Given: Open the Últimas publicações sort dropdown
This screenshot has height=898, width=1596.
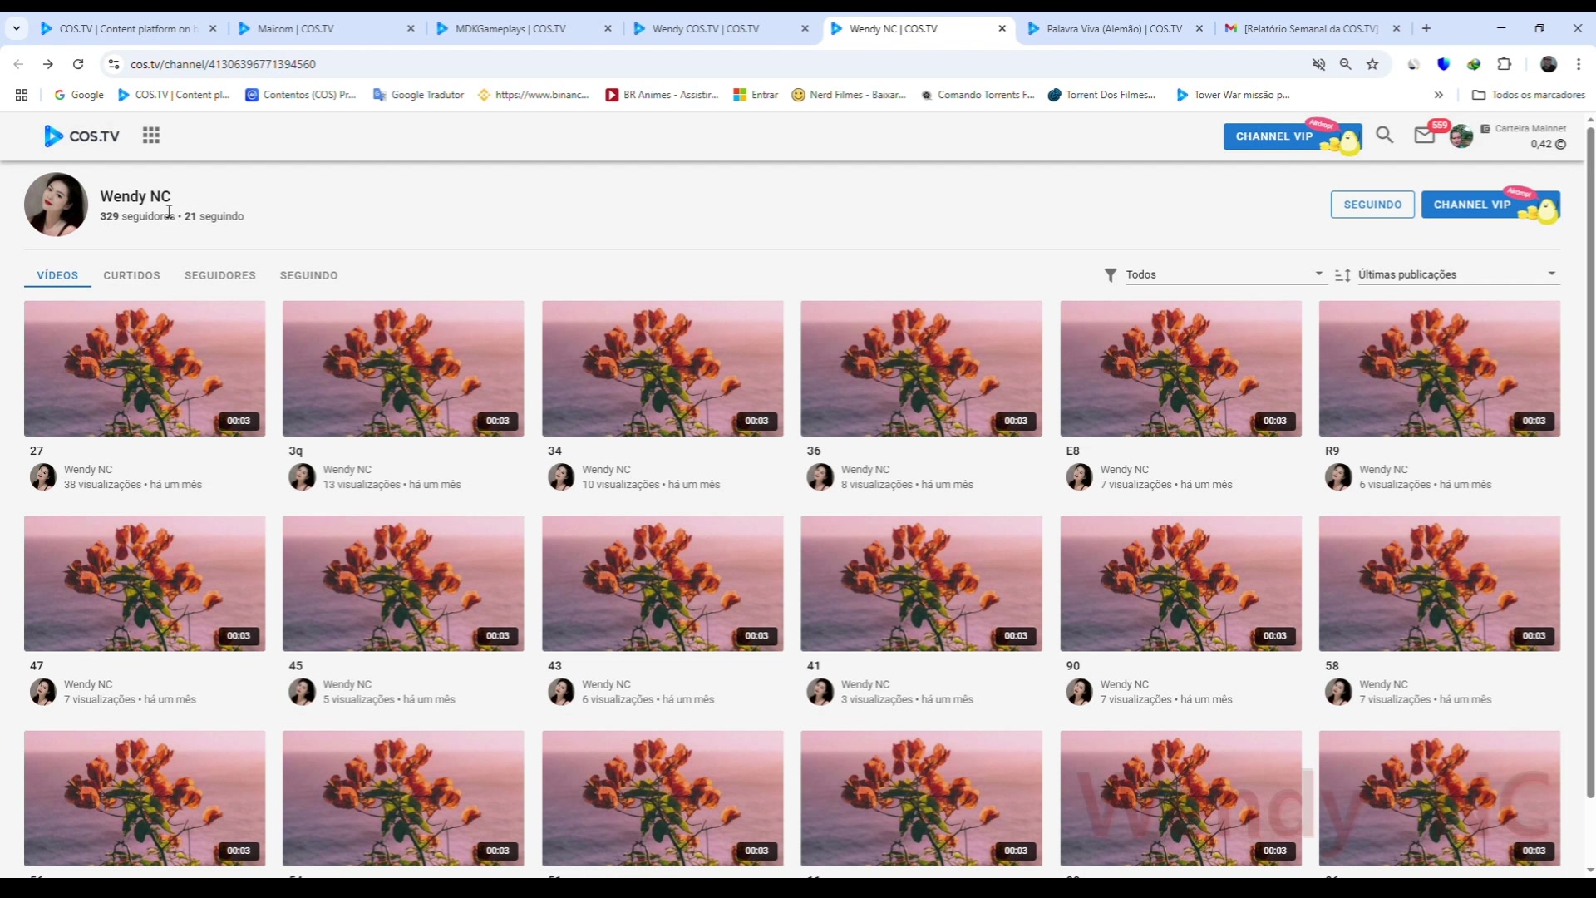Looking at the screenshot, I should coord(1456,274).
